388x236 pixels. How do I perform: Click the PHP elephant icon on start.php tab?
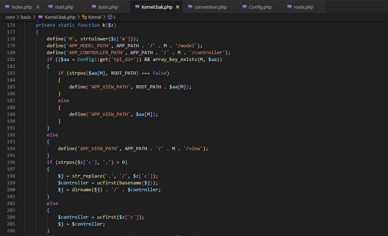tap(51, 6)
